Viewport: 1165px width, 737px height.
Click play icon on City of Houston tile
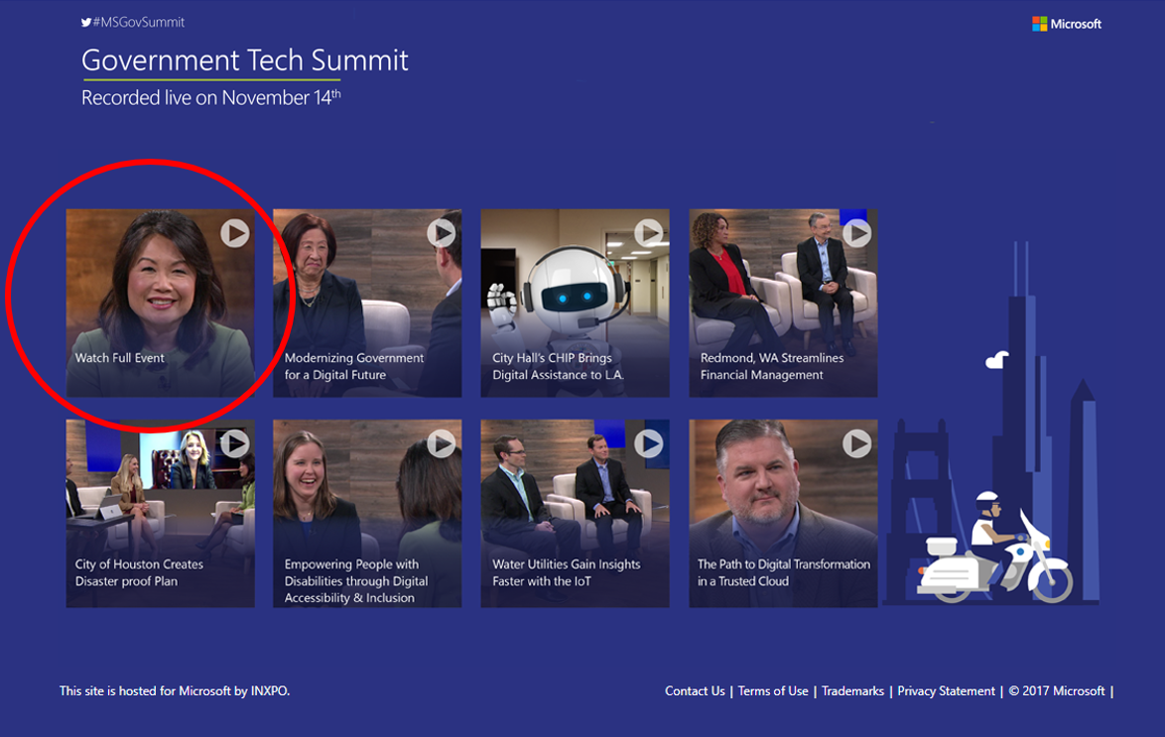(x=235, y=443)
